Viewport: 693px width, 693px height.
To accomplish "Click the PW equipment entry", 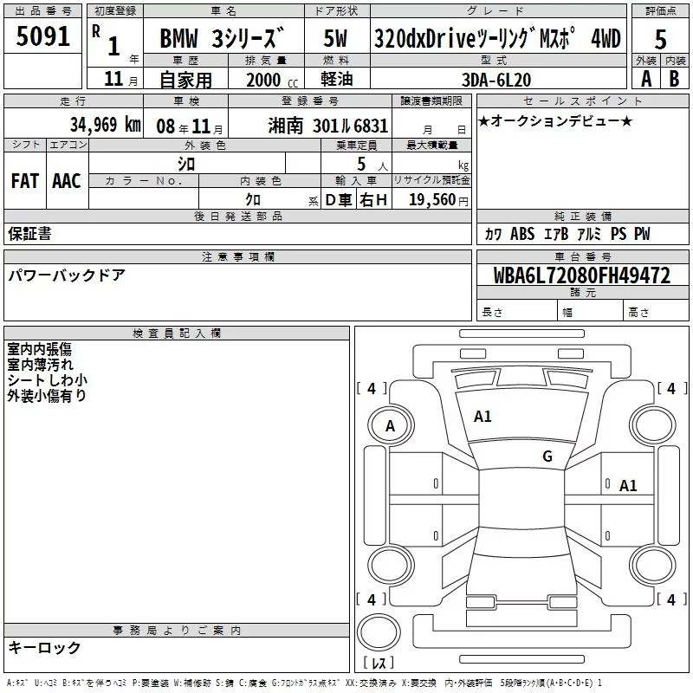I will coord(642,233).
